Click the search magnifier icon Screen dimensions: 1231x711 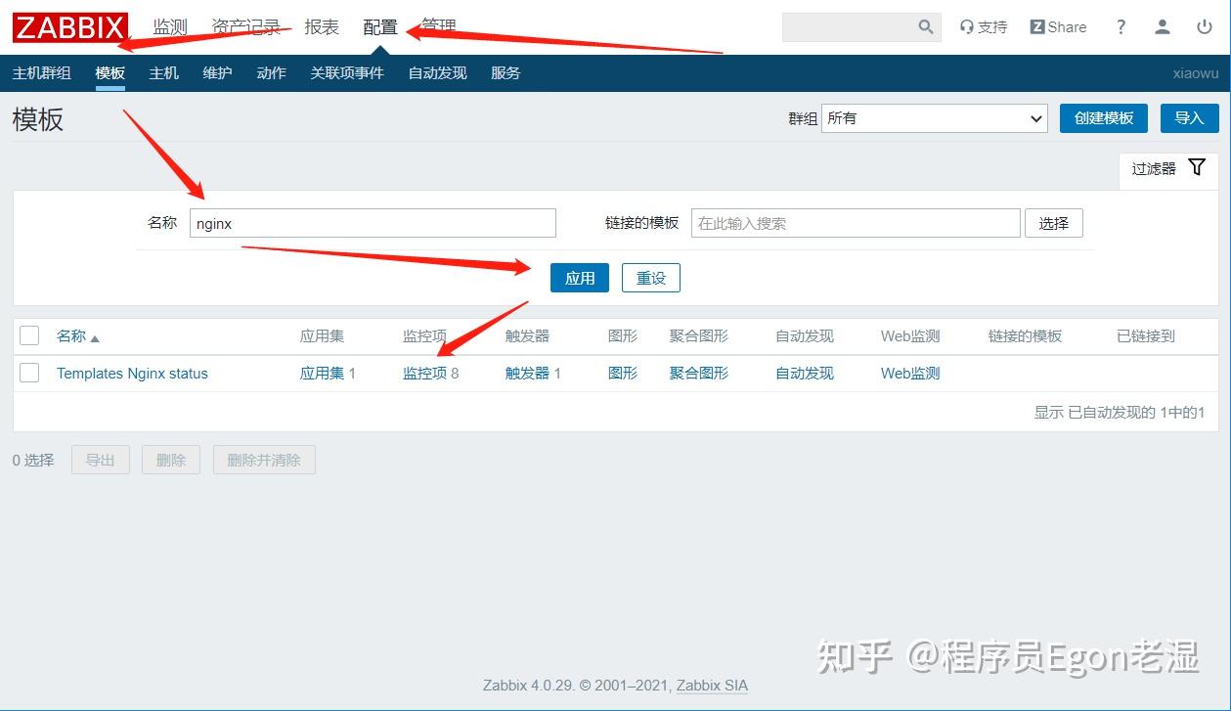tap(926, 27)
